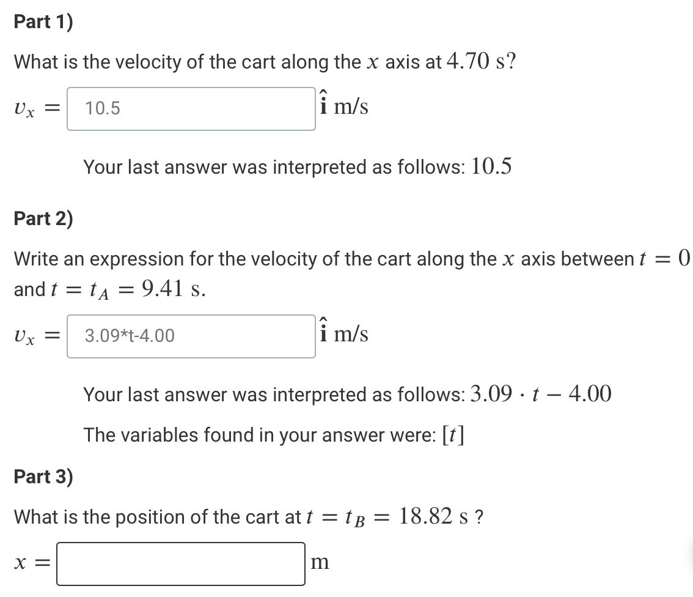Click the Part 1 velocity answer box
Viewport: 693px width, 597px height.
[x=190, y=108]
